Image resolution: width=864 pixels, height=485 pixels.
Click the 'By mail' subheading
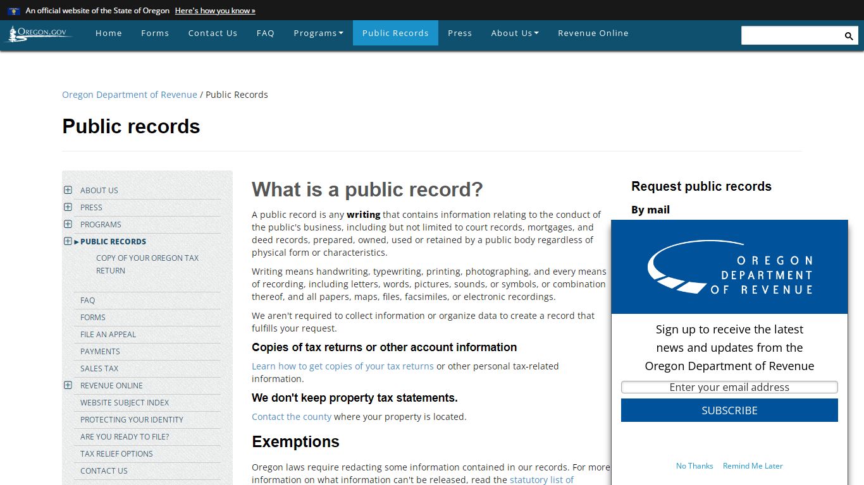coord(650,210)
